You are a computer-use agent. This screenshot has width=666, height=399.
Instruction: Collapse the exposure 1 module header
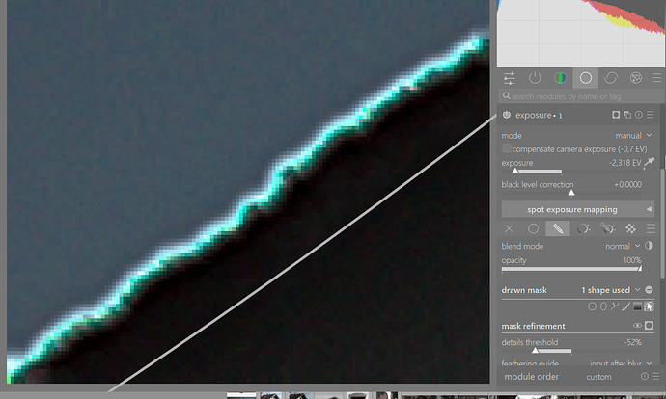click(x=539, y=115)
